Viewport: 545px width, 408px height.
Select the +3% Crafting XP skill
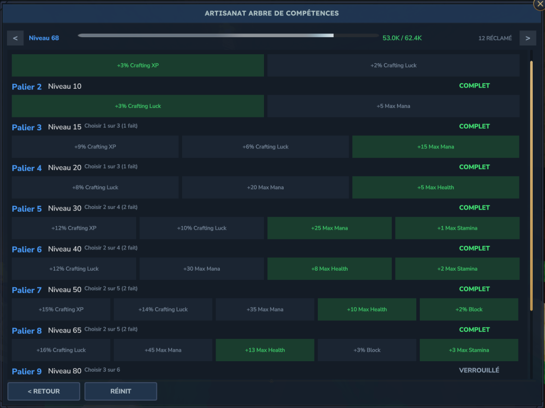[137, 65]
